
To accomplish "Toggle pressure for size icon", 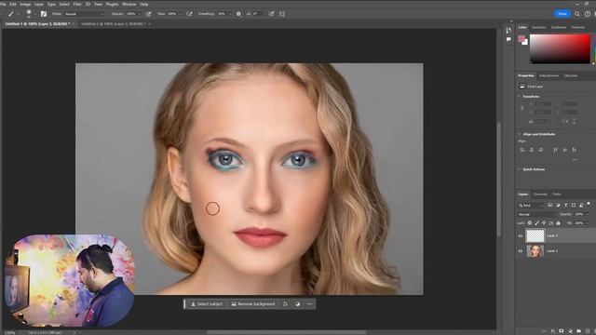I will [271, 14].
